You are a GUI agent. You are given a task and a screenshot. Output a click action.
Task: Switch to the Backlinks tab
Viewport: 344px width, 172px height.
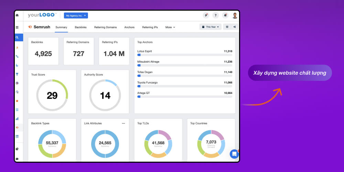coord(80,28)
